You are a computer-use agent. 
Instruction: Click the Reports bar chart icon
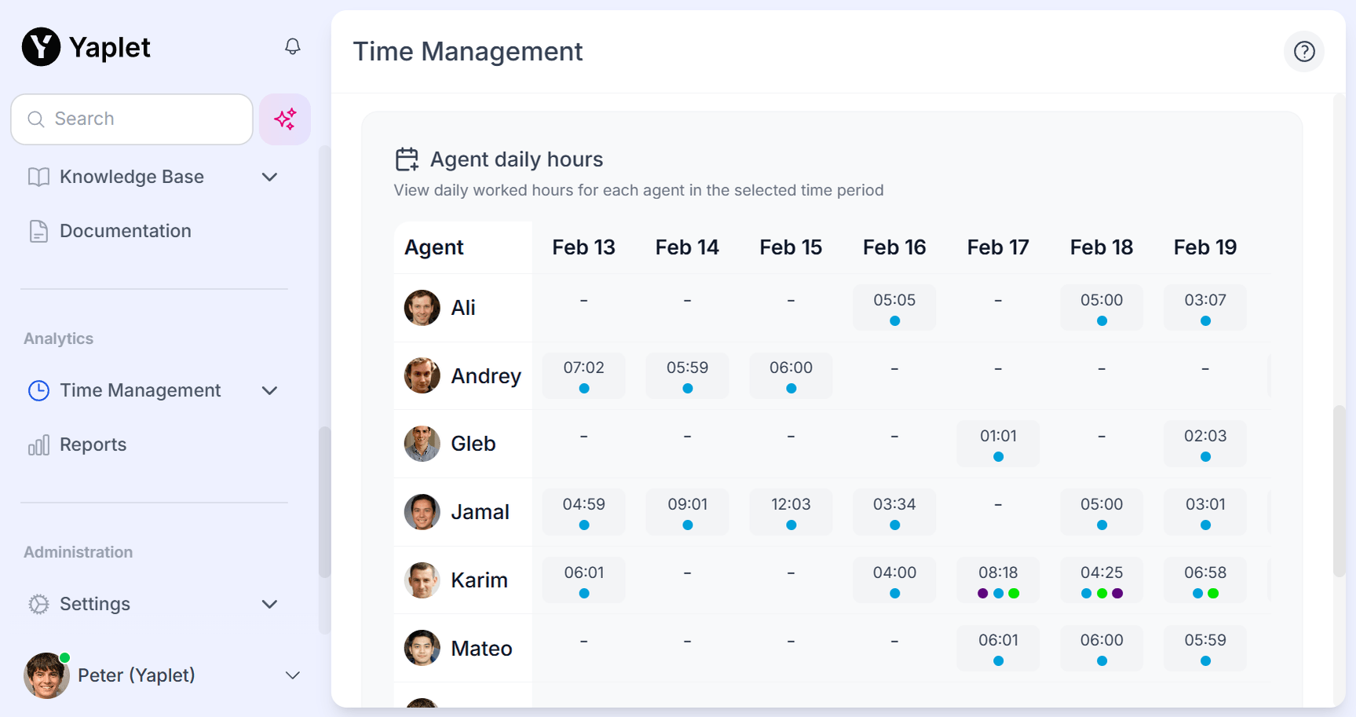pos(38,445)
